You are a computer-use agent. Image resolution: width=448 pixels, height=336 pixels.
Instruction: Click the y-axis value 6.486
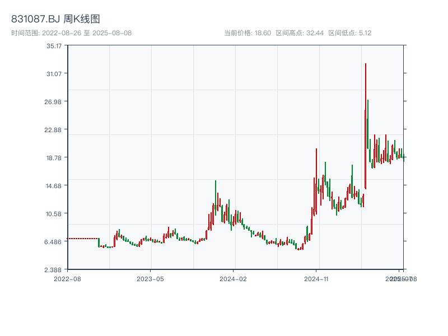pyautogui.click(x=53, y=242)
